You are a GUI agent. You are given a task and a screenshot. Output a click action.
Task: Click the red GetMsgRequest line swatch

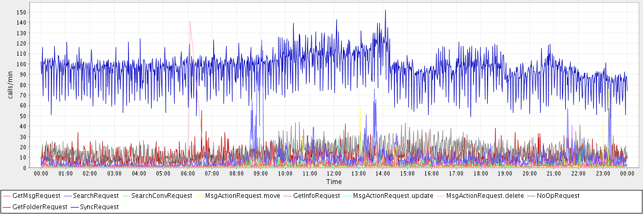[x=7, y=196]
